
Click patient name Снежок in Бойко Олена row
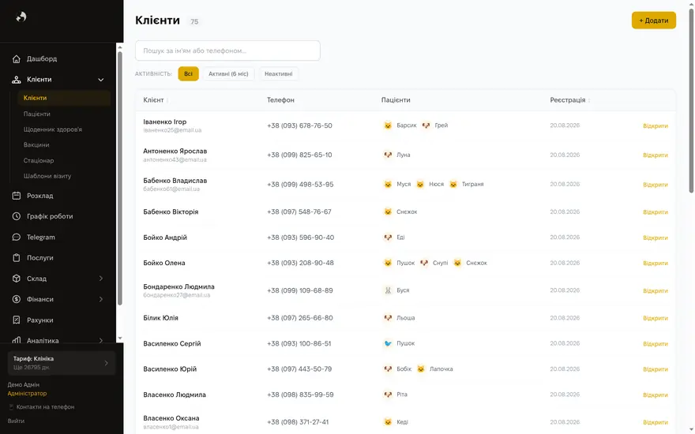476,263
